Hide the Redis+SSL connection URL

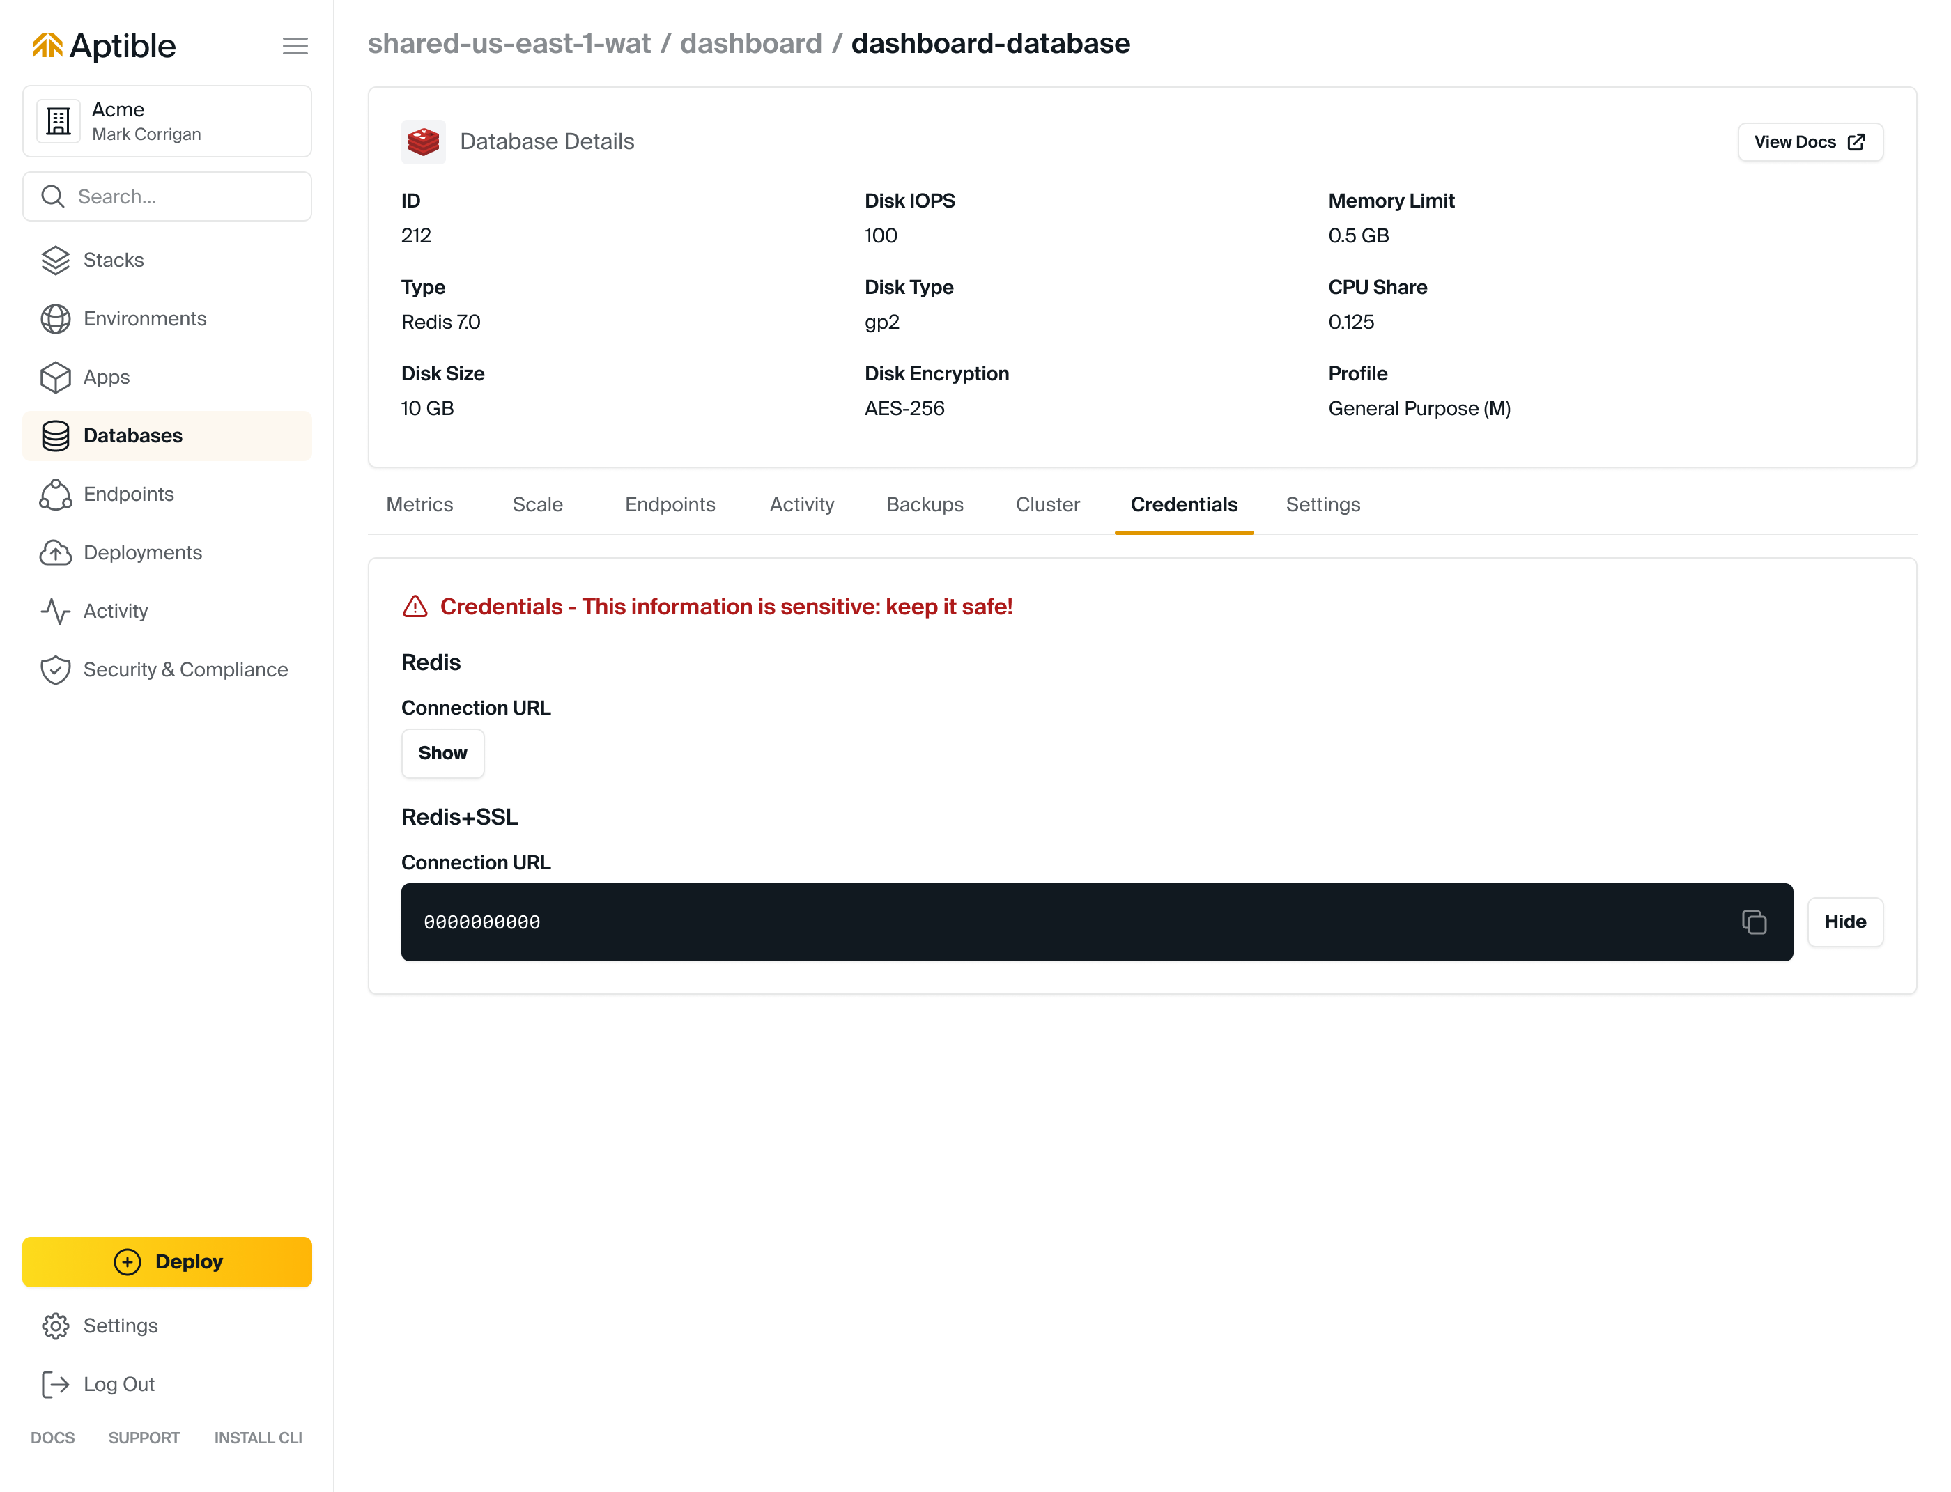coord(1844,922)
